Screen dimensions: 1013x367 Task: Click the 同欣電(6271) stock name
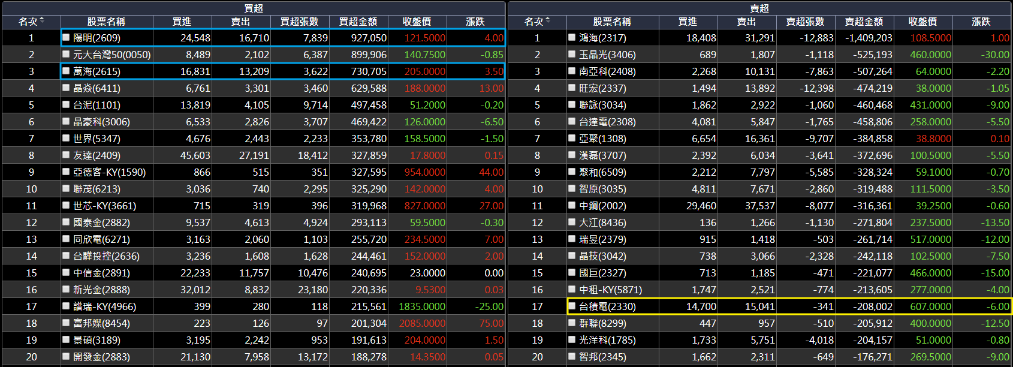coord(101,239)
